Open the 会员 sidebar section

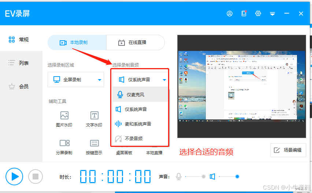[19, 86]
